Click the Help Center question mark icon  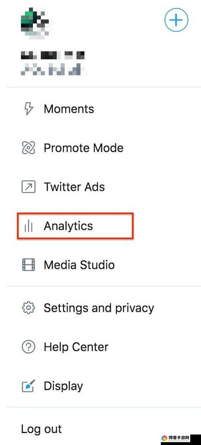[x=29, y=347]
